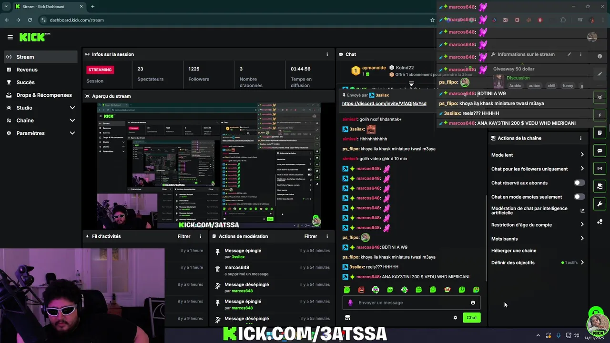Go back in the browser

click(x=7, y=20)
